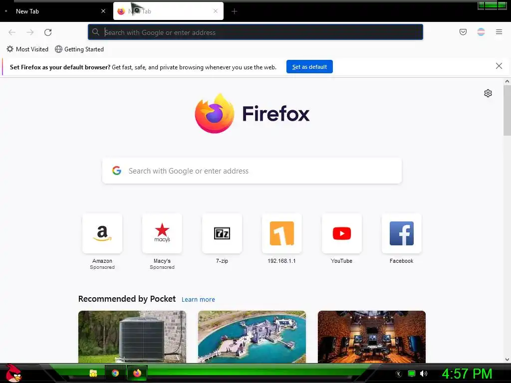Close the active Firefox tab
Image resolution: width=511 pixels, height=383 pixels.
(x=216, y=11)
